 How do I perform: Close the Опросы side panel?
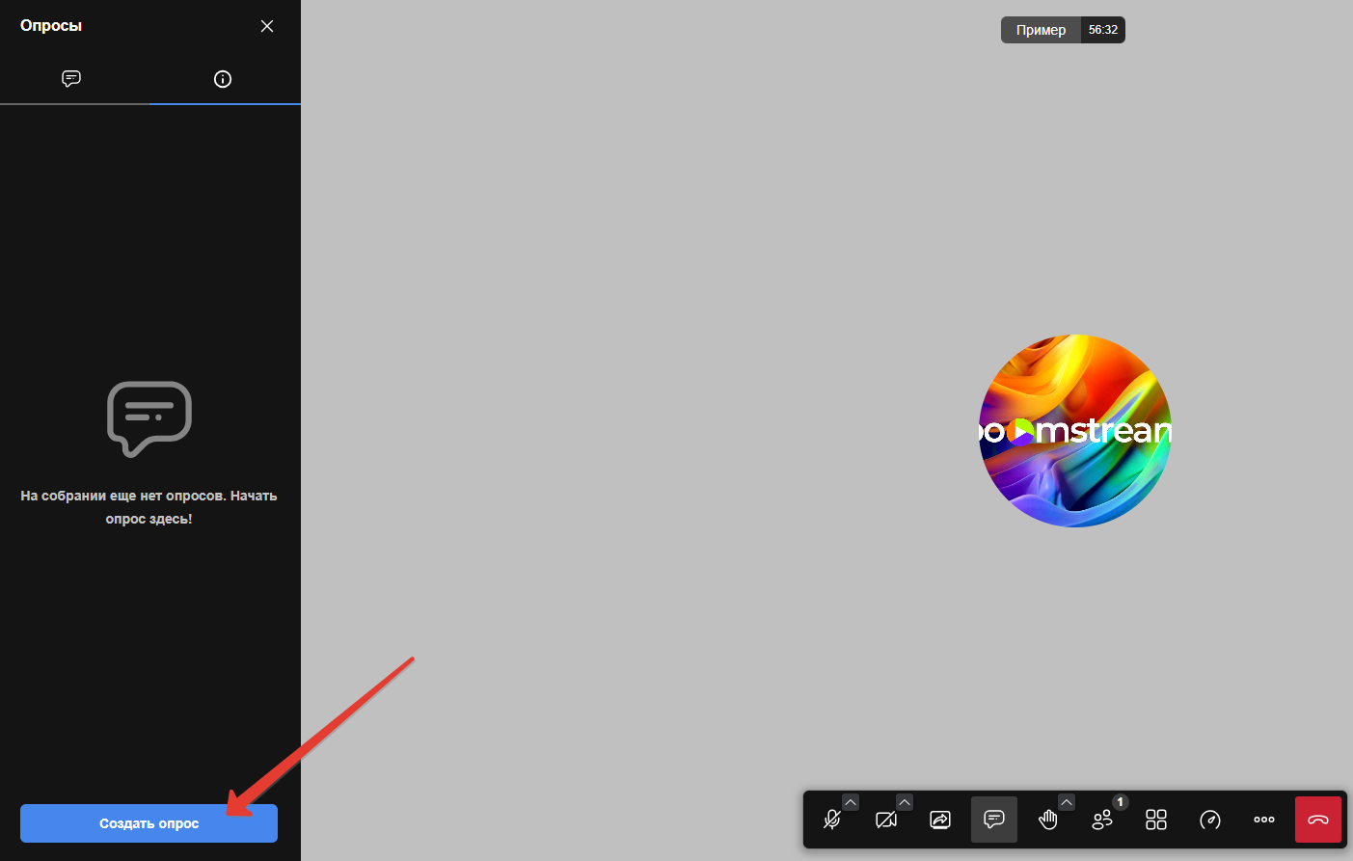(x=267, y=26)
